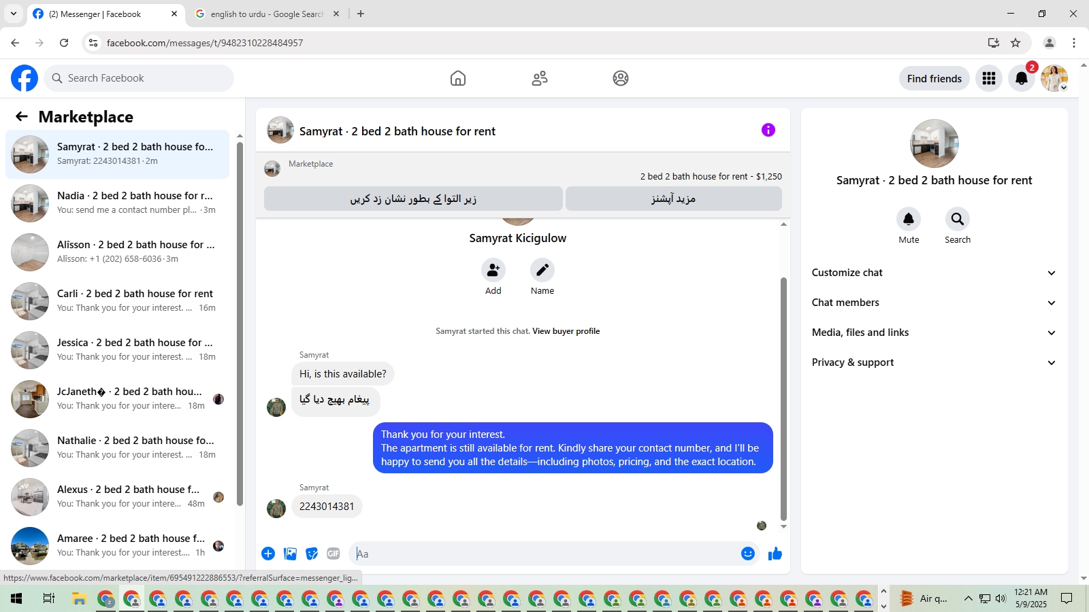Open the account profile picture menu
This screenshot has height=612, width=1089.
tap(1054, 78)
